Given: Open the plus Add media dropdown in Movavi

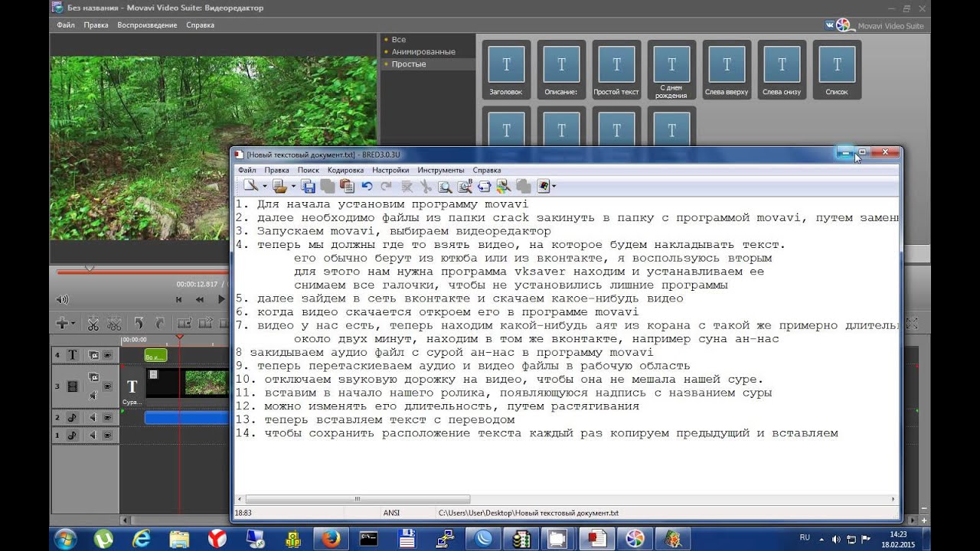Looking at the screenshot, I should click(x=66, y=324).
